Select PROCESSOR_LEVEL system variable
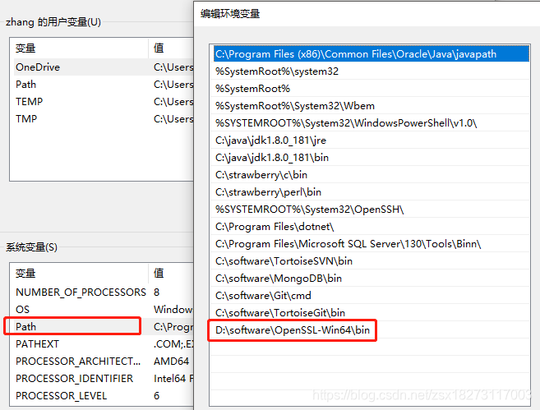540x410 pixels. point(104,395)
